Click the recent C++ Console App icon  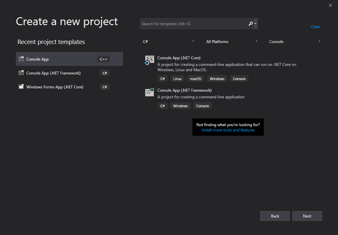tap(21, 59)
